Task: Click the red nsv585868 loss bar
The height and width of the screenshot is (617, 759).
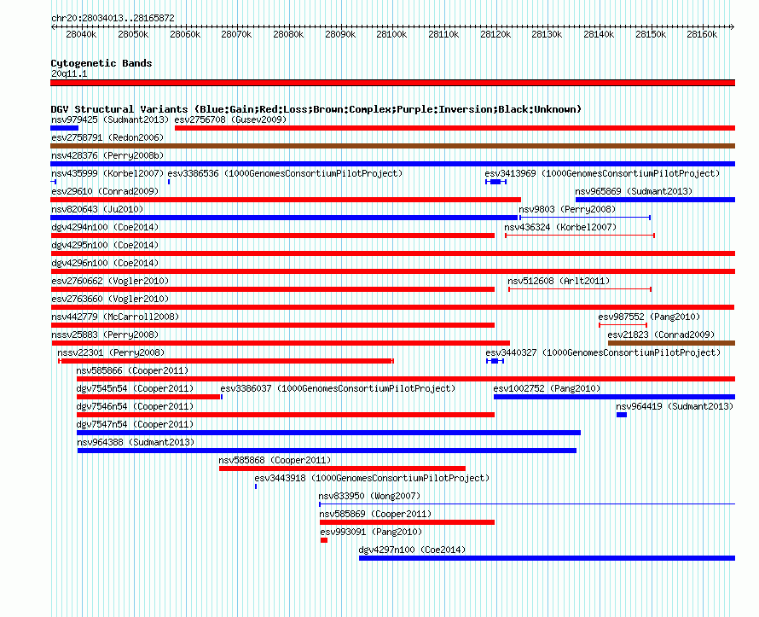Action: [342, 469]
